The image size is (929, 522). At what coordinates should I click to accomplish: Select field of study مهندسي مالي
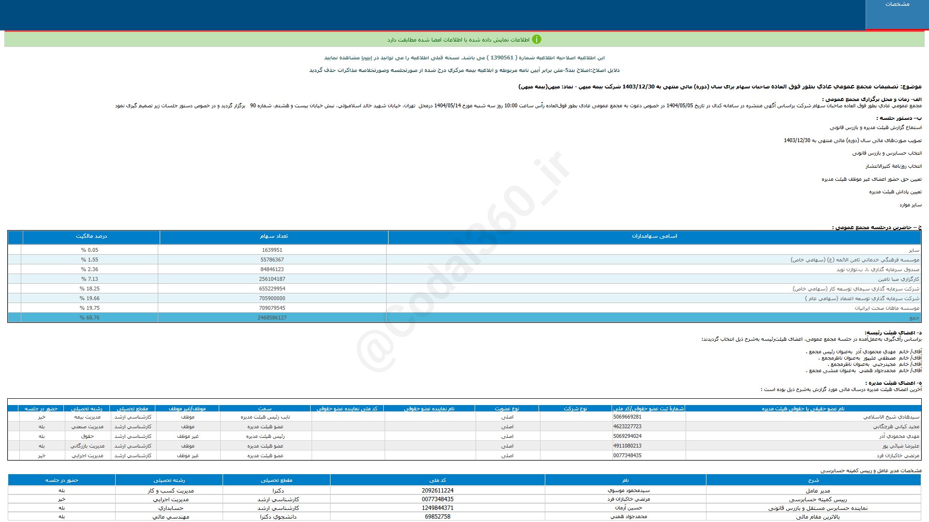pyautogui.click(x=171, y=517)
